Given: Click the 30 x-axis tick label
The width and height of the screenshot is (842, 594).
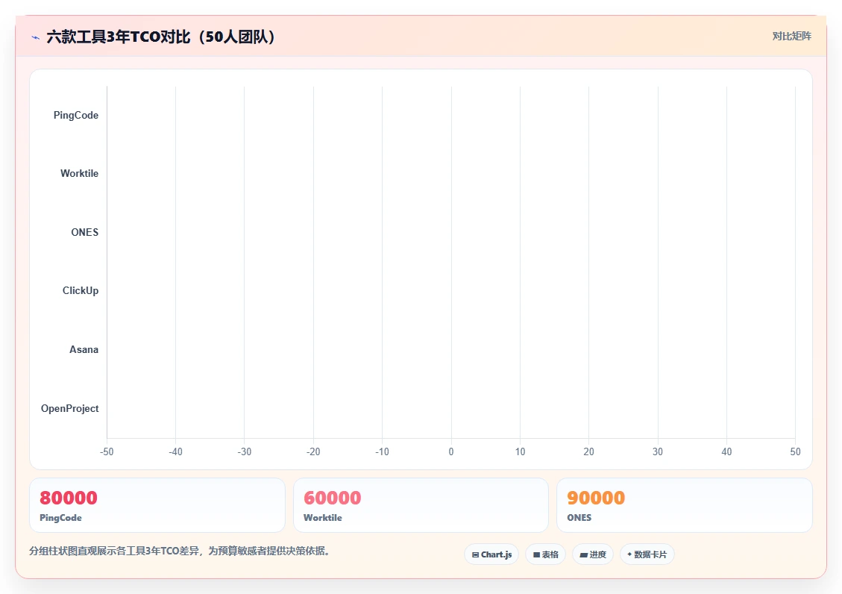Looking at the screenshot, I should pyautogui.click(x=657, y=451).
